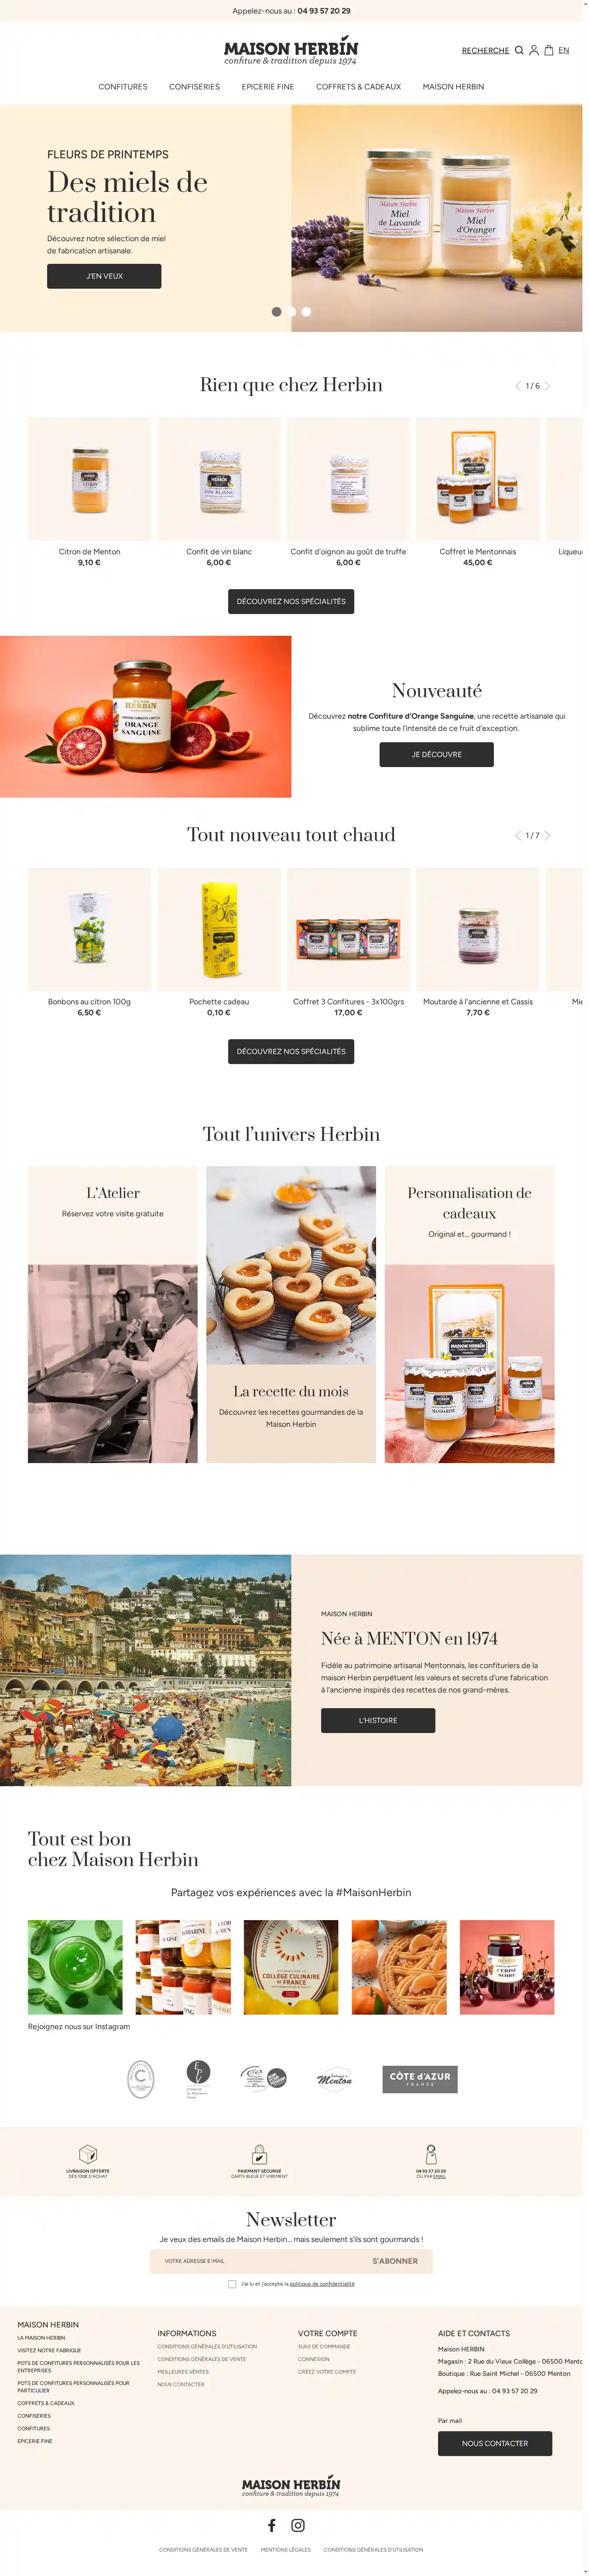Click the search magnifier icon
This screenshot has width=589, height=2576.
point(519,50)
